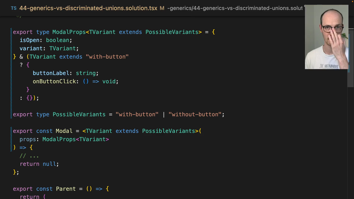354x199 pixels.
Task: Select the 44-generics-vs-discriminated-unions.solution.tsx tab
Action: (88, 8)
